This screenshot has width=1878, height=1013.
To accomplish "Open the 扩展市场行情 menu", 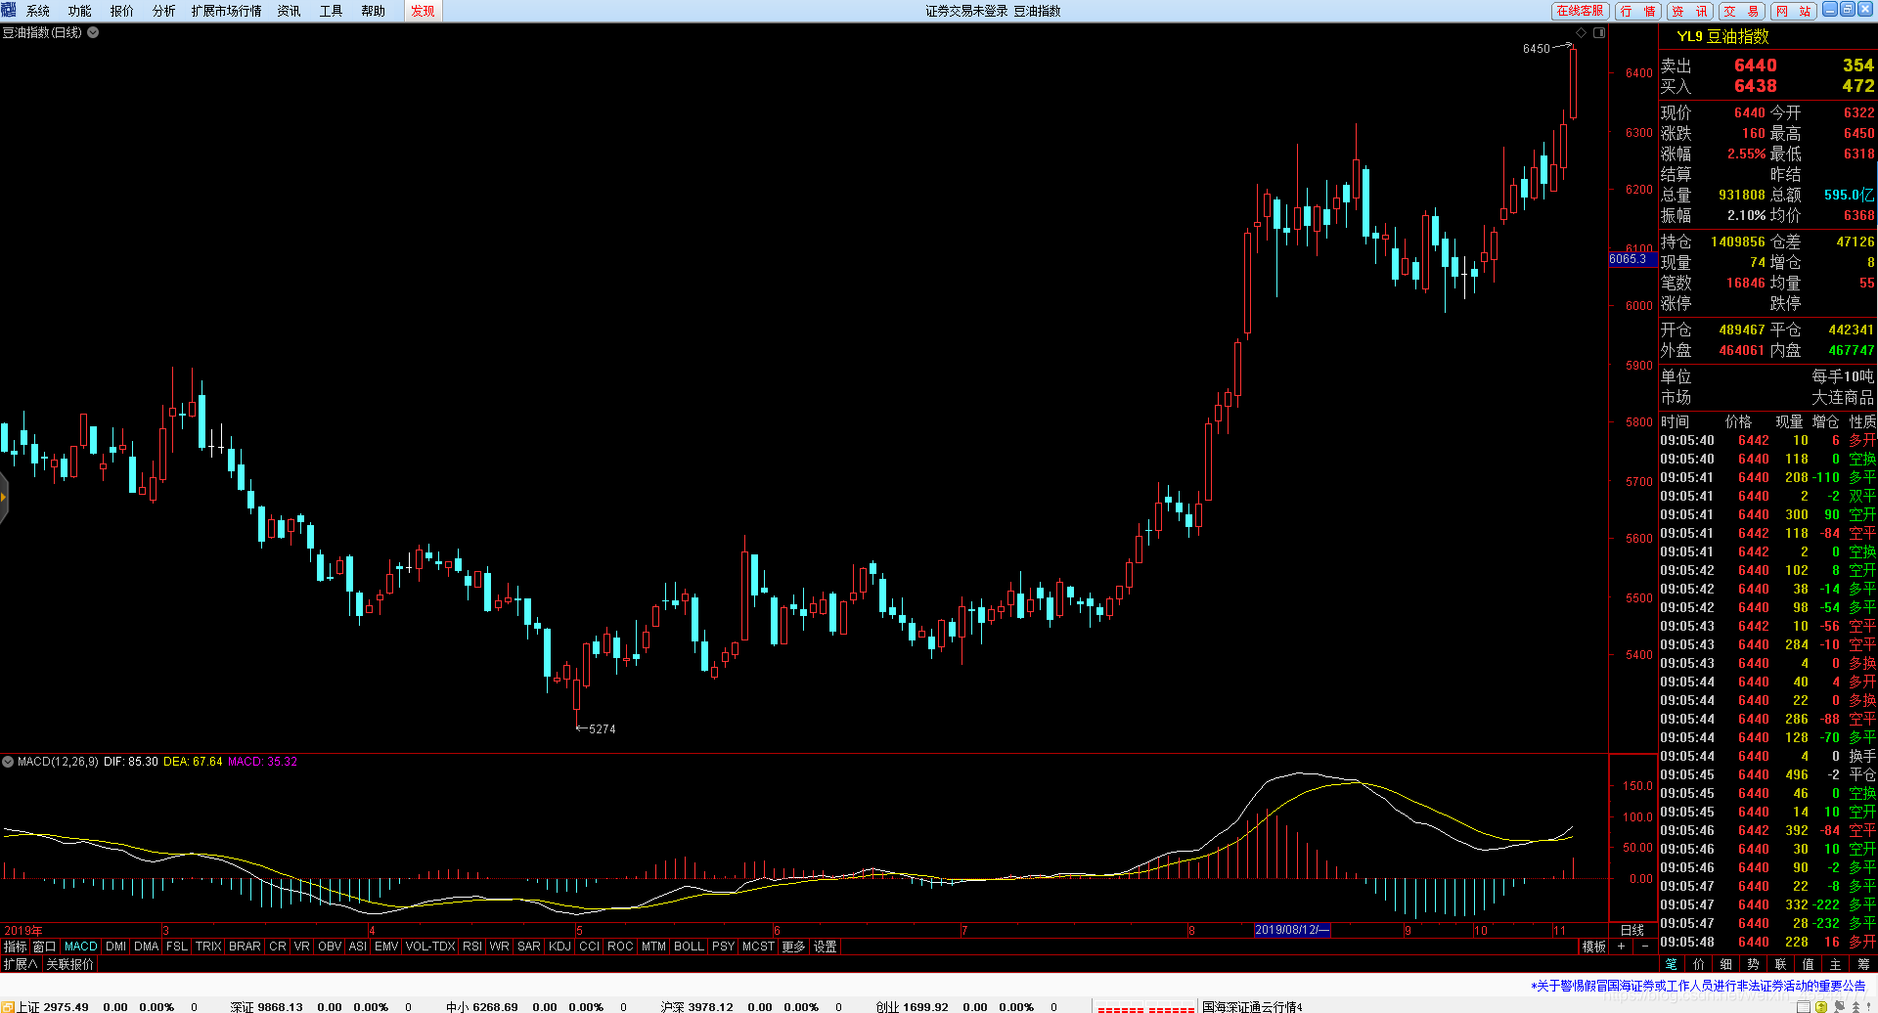I will click(x=227, y=11).
